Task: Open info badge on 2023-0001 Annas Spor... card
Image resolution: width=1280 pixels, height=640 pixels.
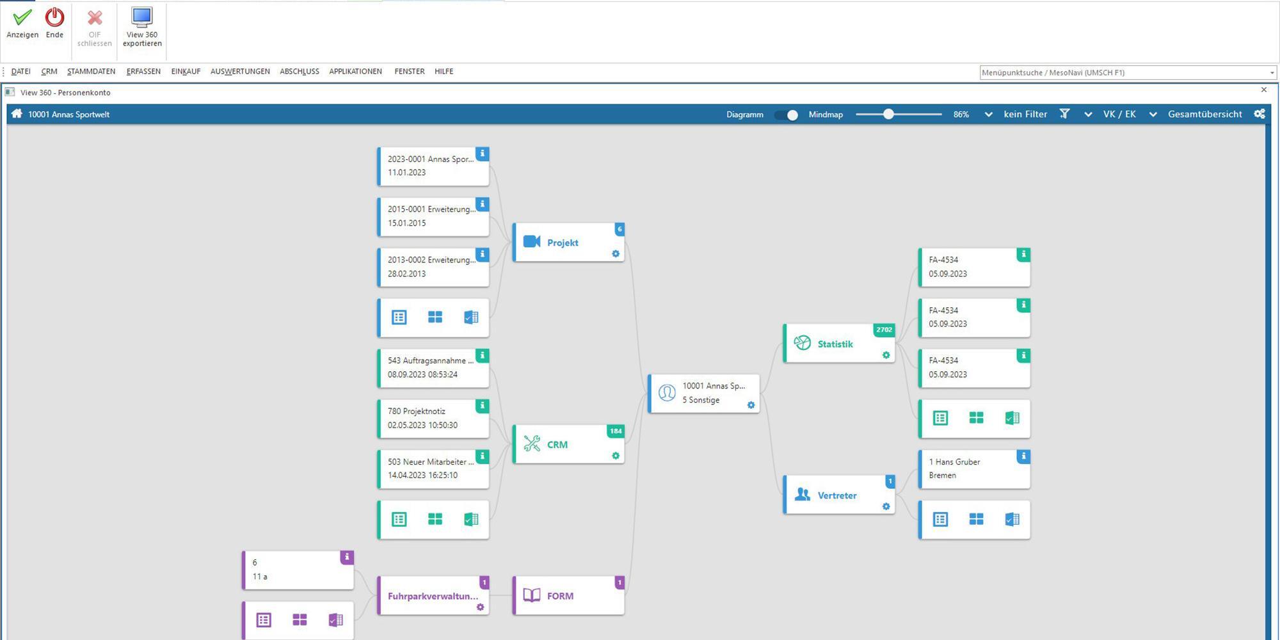Action: pyautogui.click(x=483, y=154)
